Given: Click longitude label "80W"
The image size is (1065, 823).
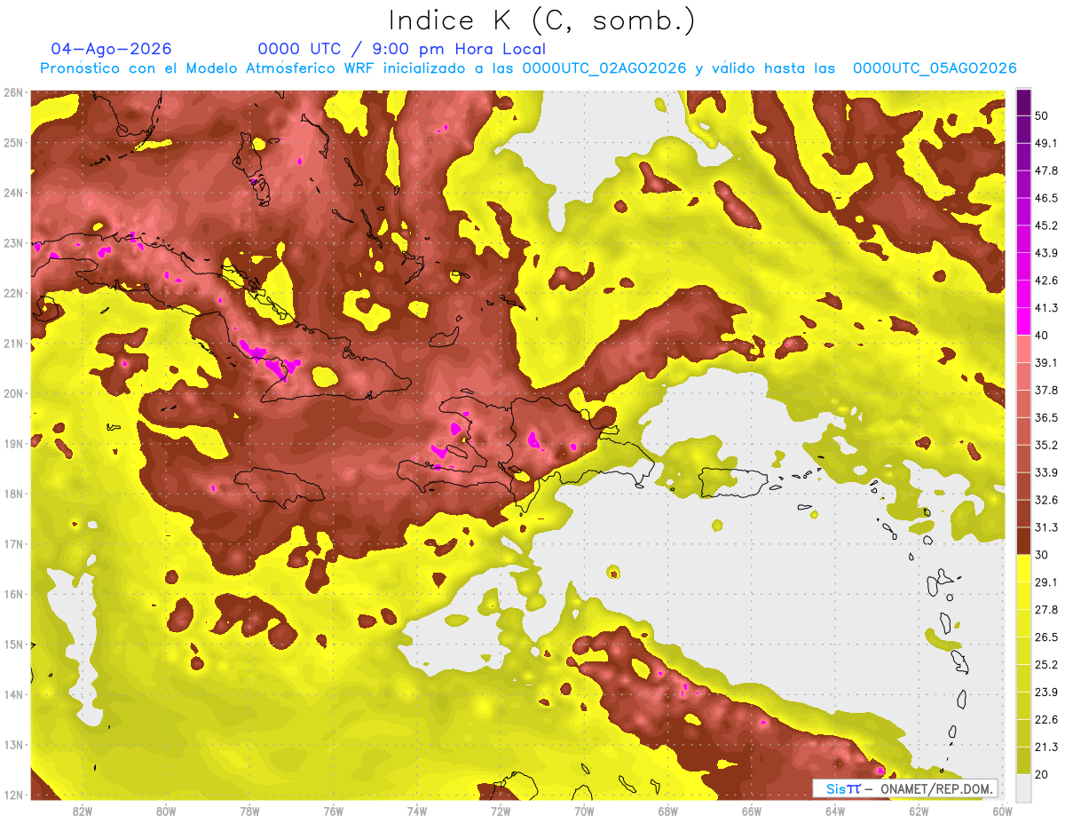Looking at the screenshot, I should (x=166, y=811).
